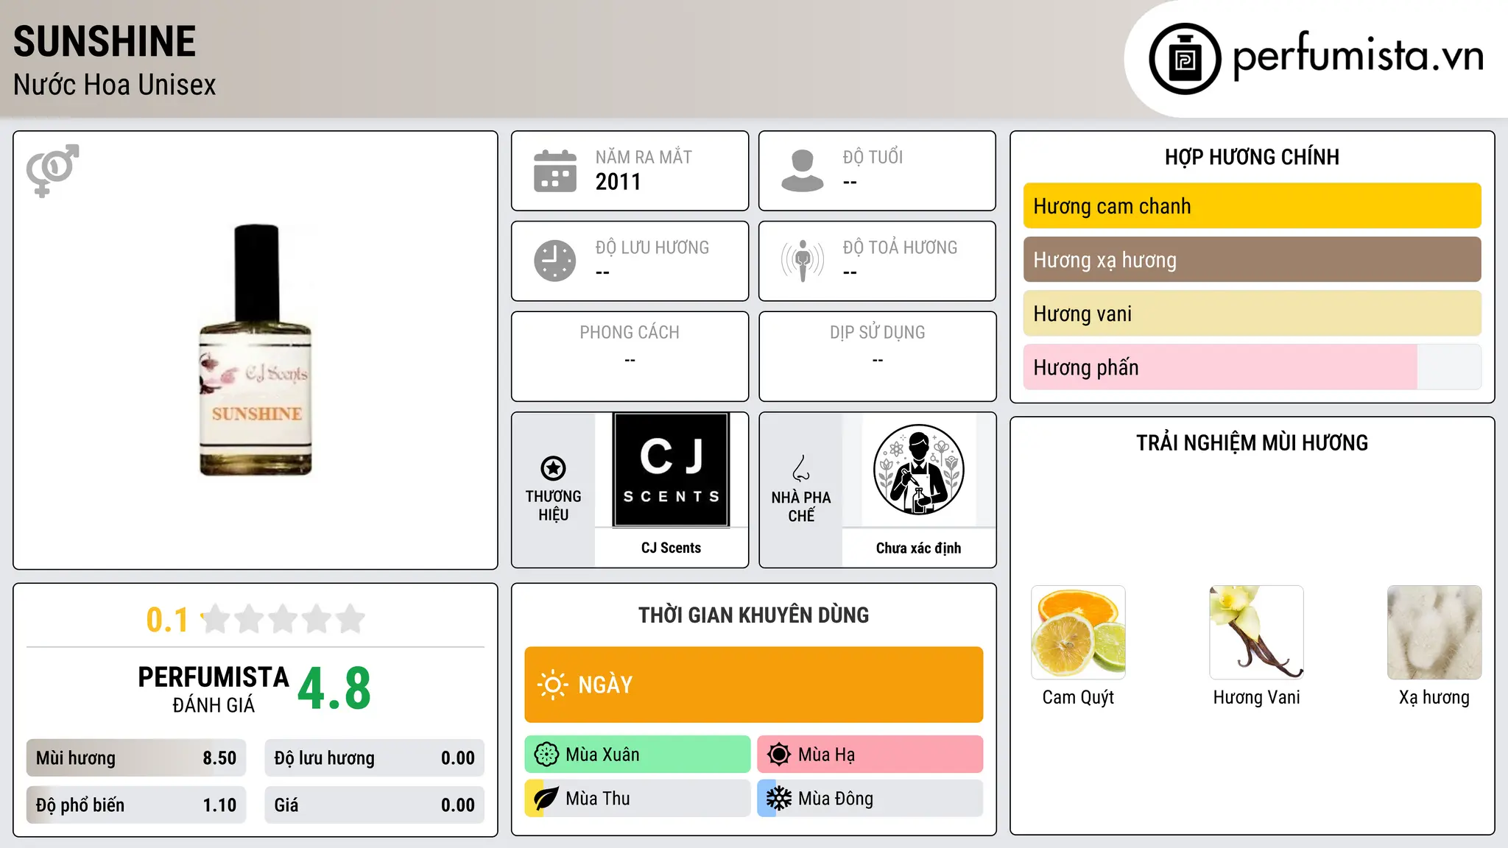Click the orange Ngày recommended time bar
Image resolution: width=1508 pixels, height=848 pixels.
[x=754, y=685]
